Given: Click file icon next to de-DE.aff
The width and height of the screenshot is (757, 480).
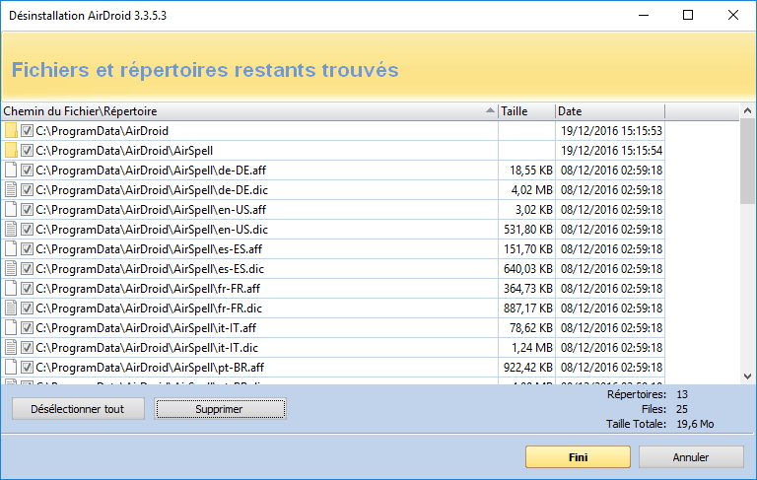Looking at the screenshot, I should click(11, 170).
